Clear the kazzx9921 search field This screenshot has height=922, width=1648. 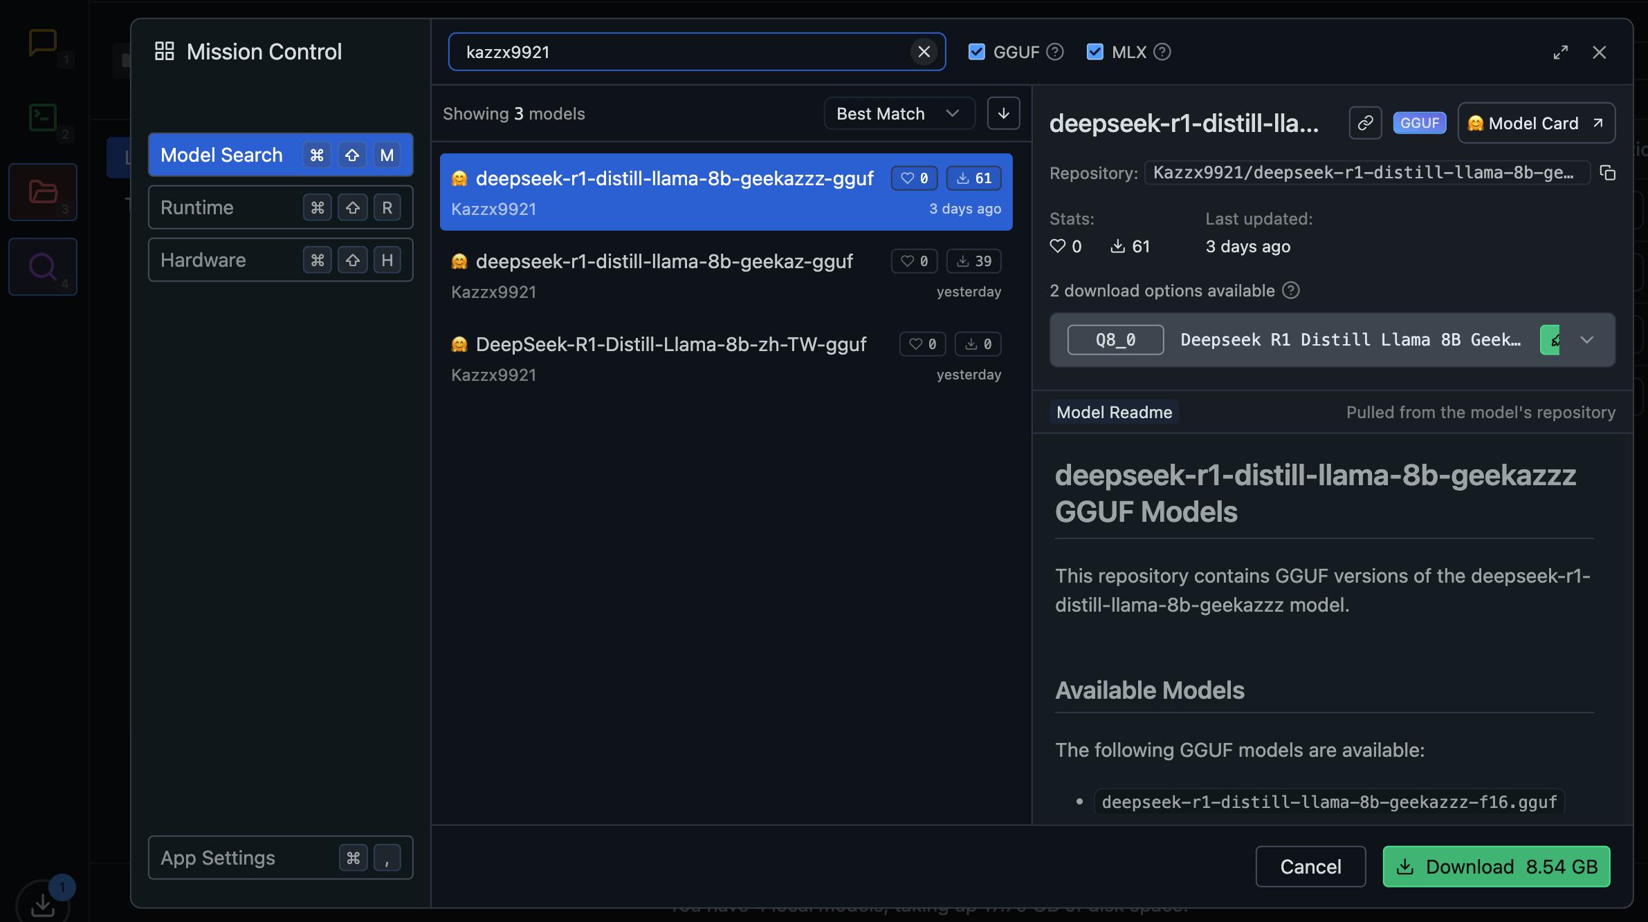click(924, 52)
